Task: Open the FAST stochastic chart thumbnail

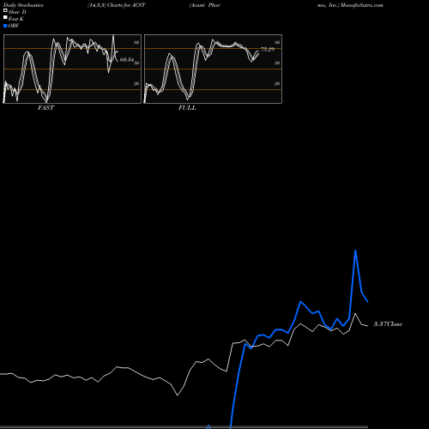Action: 72,69
